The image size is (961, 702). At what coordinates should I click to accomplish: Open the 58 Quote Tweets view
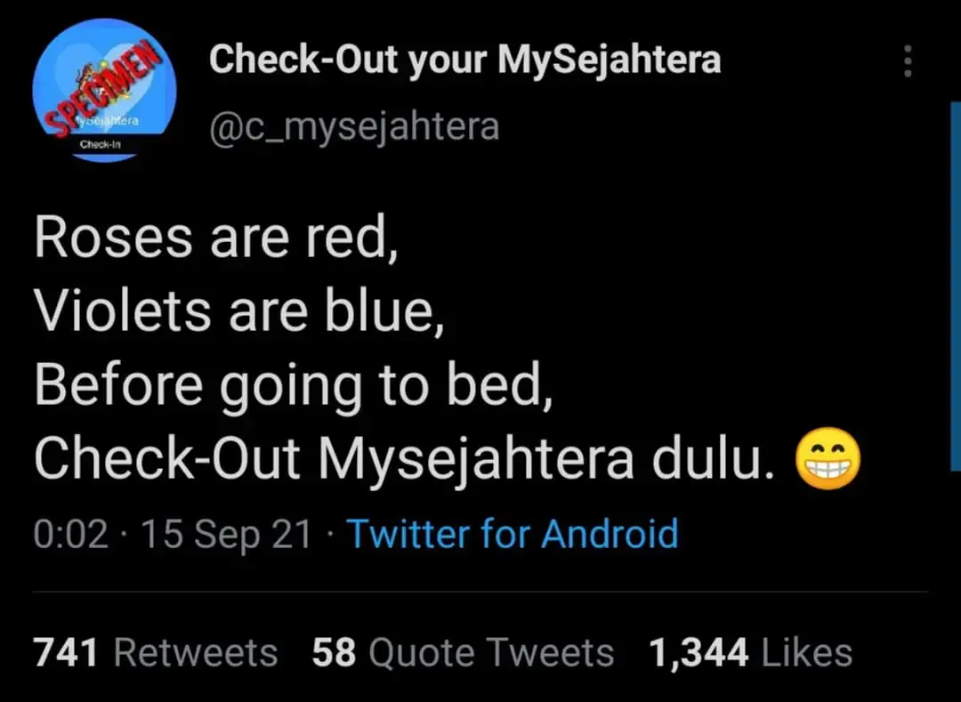(x=462, y=651)
